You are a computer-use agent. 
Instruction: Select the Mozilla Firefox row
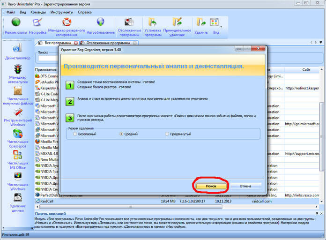[46, 142]
